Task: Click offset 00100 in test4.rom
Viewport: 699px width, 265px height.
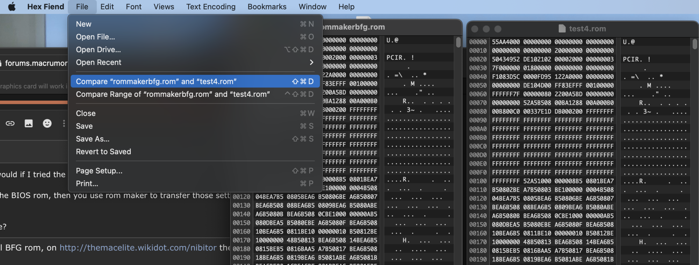Action: point(478,181)
